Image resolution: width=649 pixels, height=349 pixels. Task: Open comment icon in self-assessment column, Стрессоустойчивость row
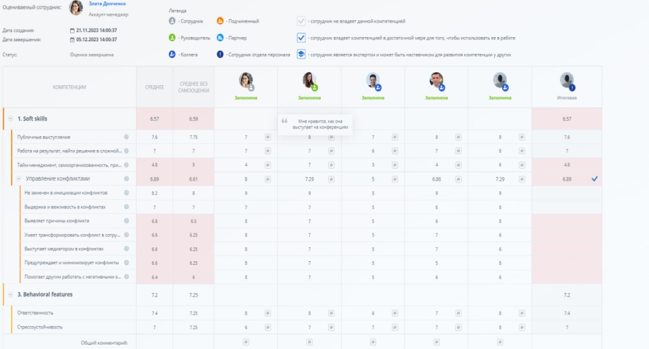(x=268, y=327)
